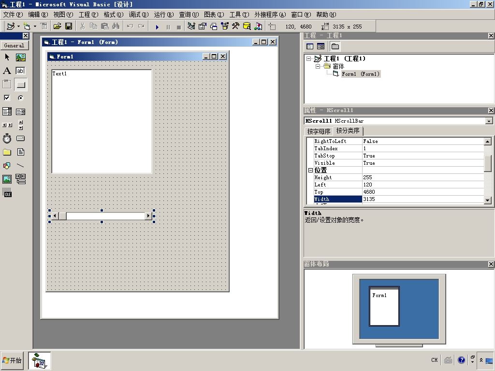Open the Menu Editor from toolbar
Viewport: 495px width, 371px height.
tap(44, 27)
